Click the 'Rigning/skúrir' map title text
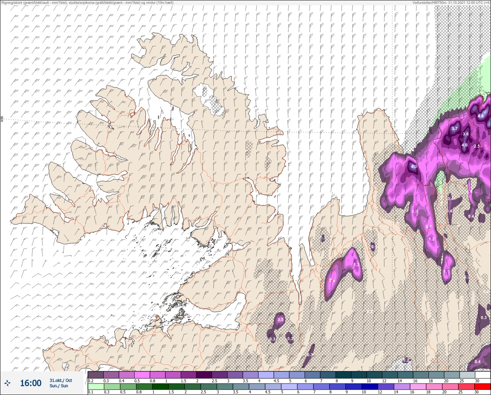 pos(12,2)
